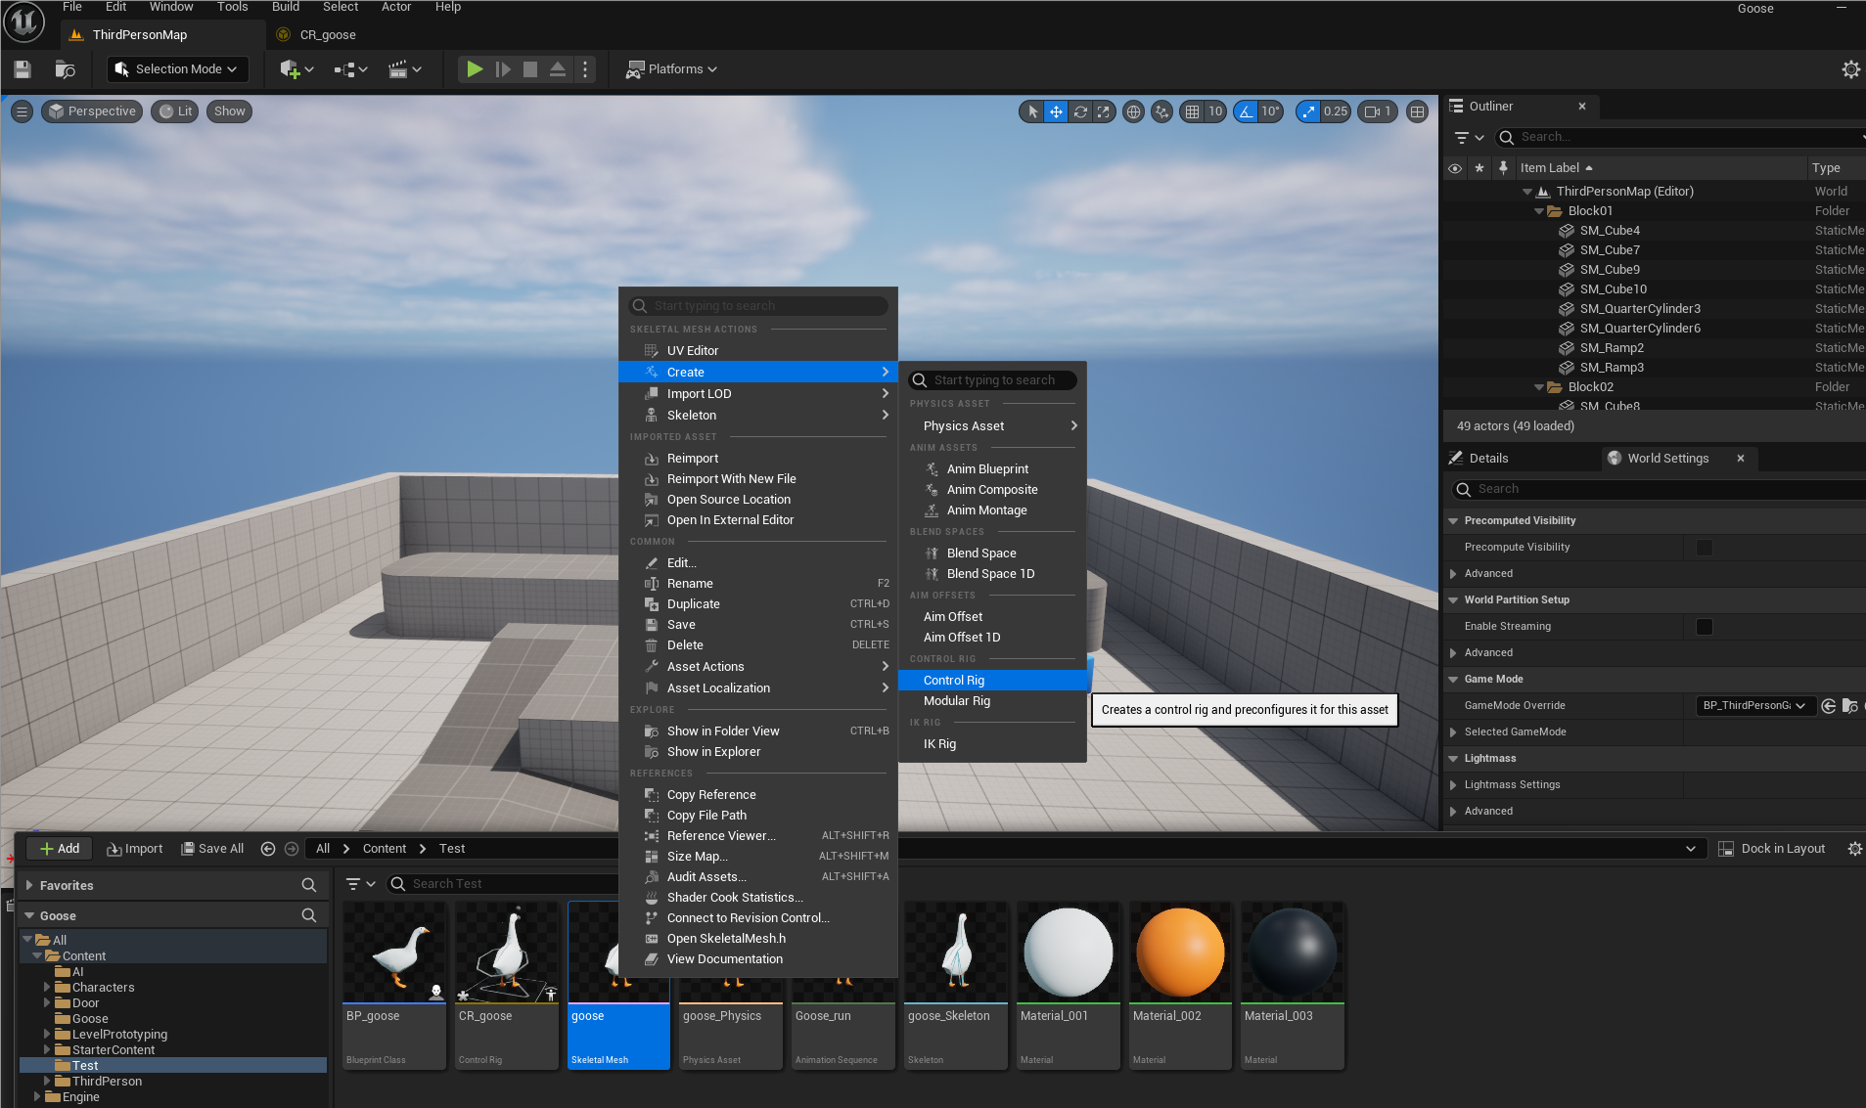
Task: Choose IK Rig in the Create submenu
Action: pyautogui.click(x=992, y=744)
